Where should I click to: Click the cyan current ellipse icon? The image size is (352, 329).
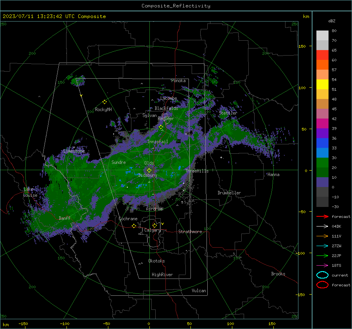coord(322,275)
